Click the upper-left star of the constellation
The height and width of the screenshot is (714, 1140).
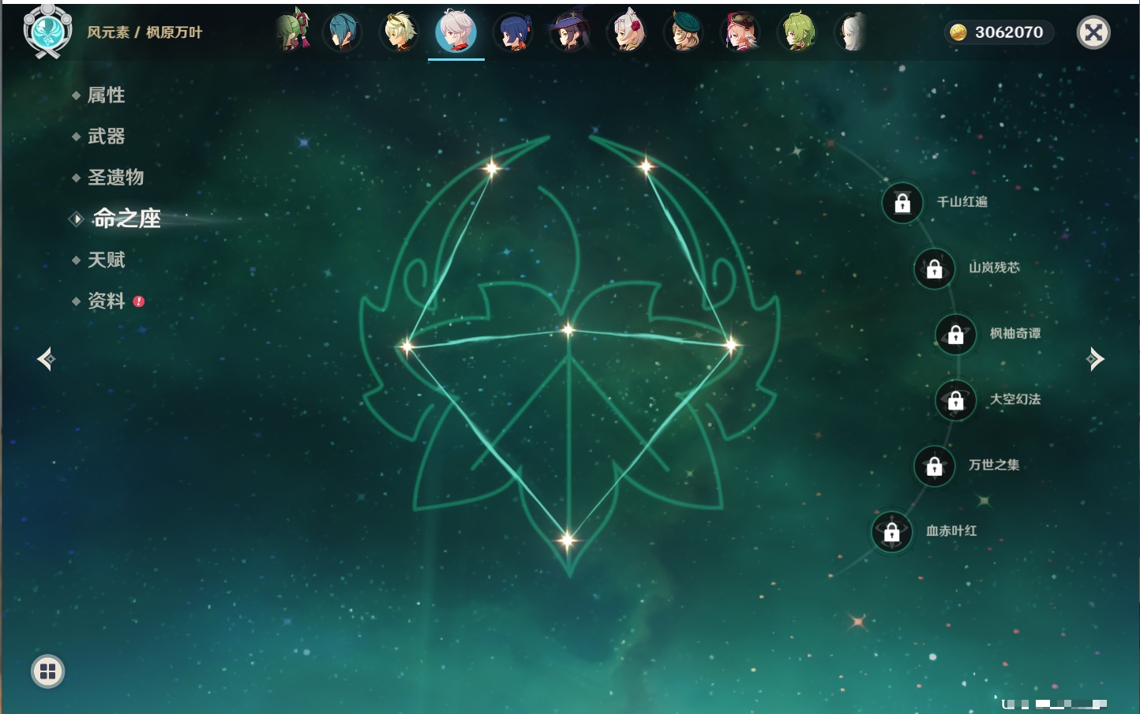pyautogui.click(x=492, y=167)
